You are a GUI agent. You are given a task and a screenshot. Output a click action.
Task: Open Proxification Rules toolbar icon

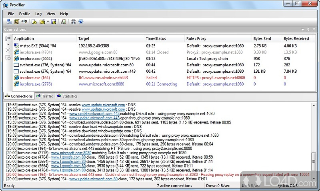click(17, 22)
